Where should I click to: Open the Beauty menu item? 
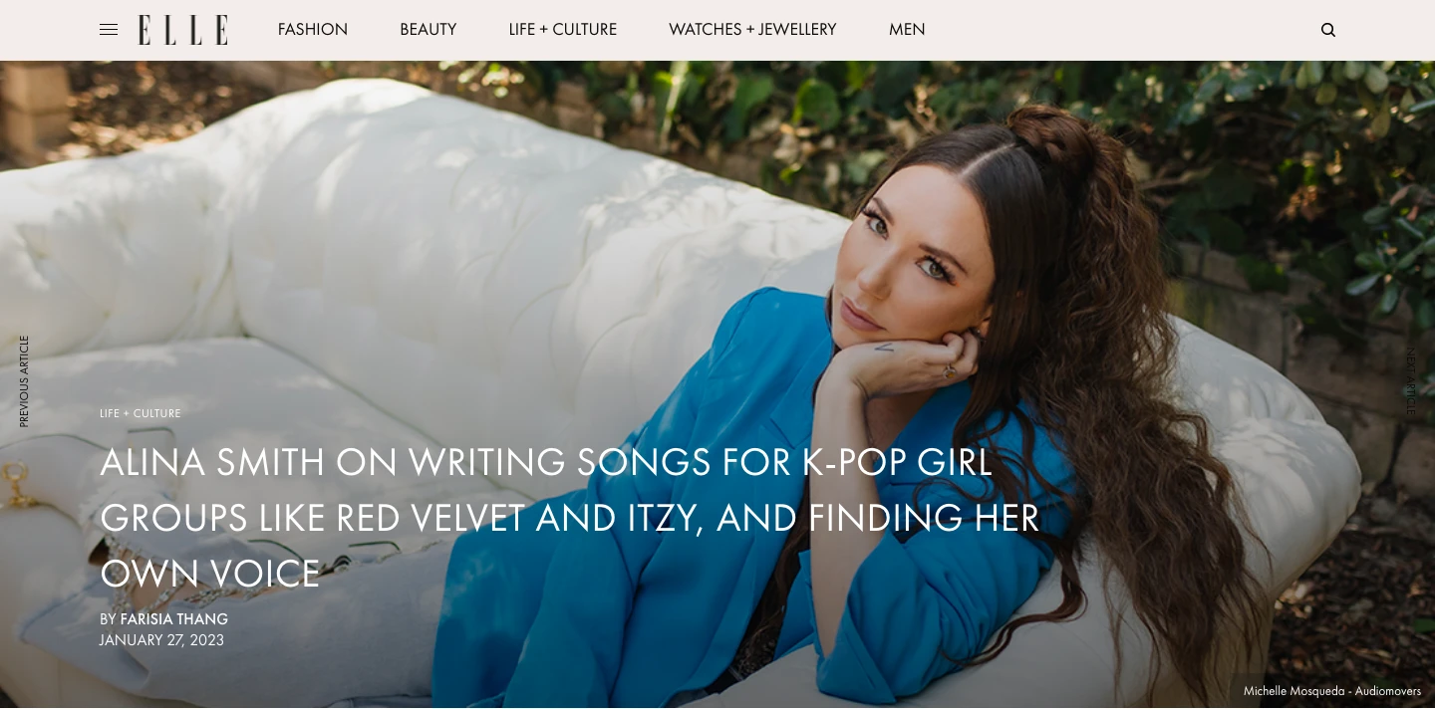pyautogui.click(x=429, y=30)
